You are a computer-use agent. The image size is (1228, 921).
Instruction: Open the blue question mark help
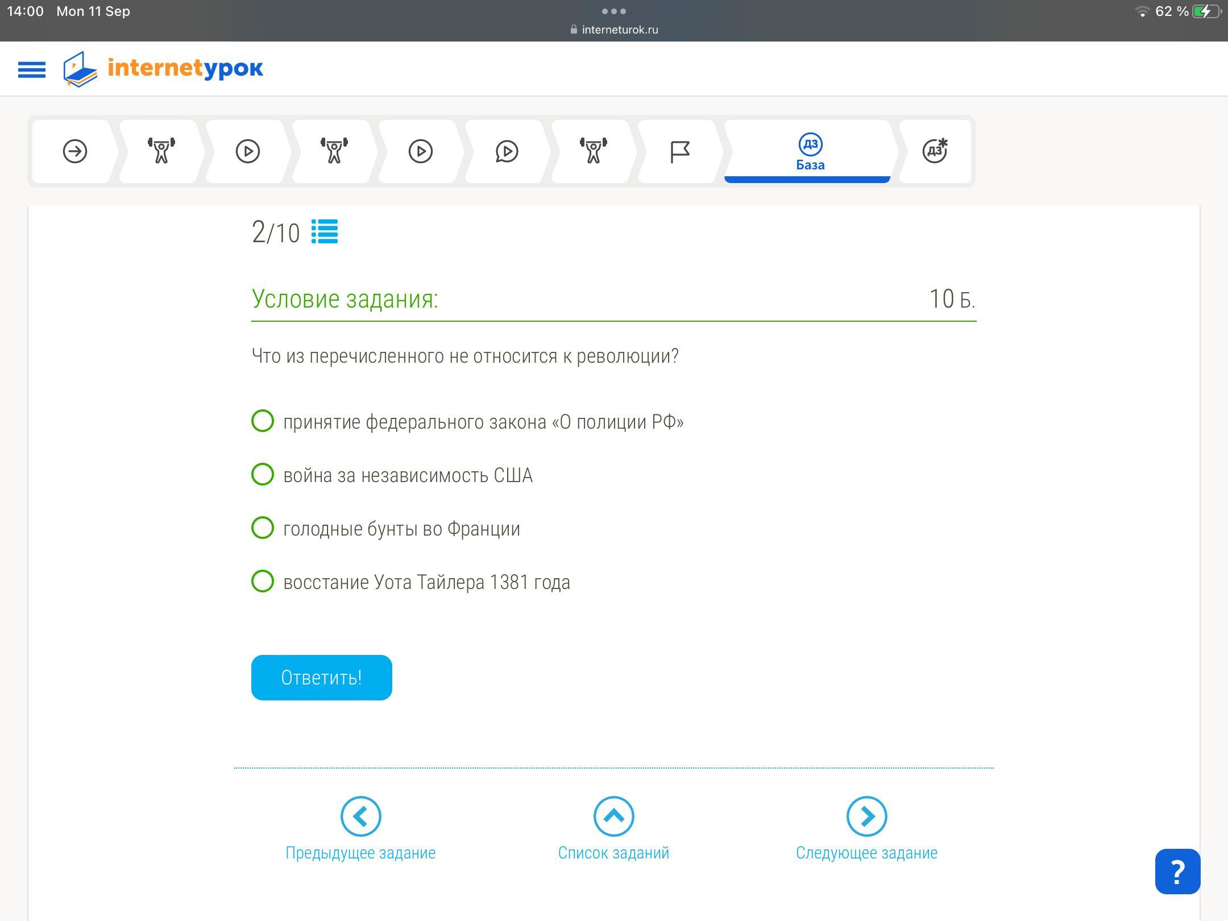pos(1177,872)
